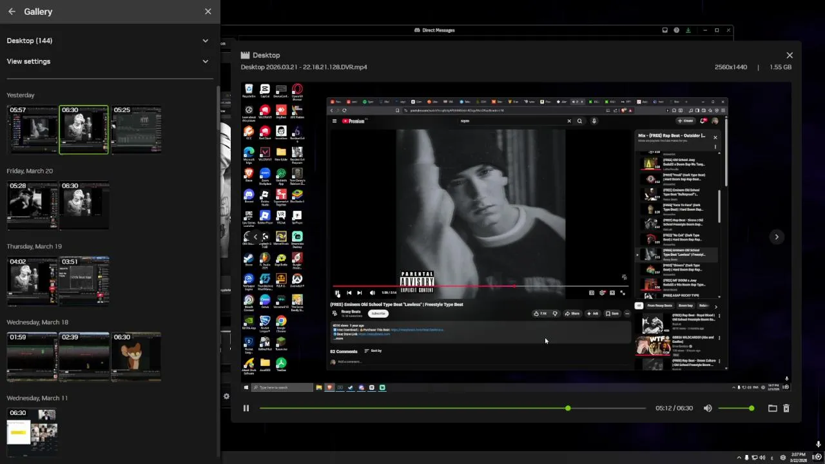This screenshot has height=464, width=825.
Task: Click the Thursday, March 19 date header
Action: point(34,246)
